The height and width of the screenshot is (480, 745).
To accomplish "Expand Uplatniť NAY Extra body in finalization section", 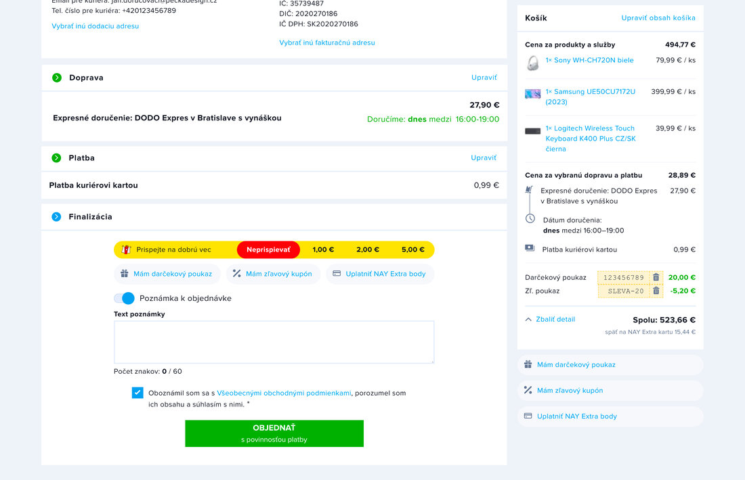I will (x=380, y=274).
